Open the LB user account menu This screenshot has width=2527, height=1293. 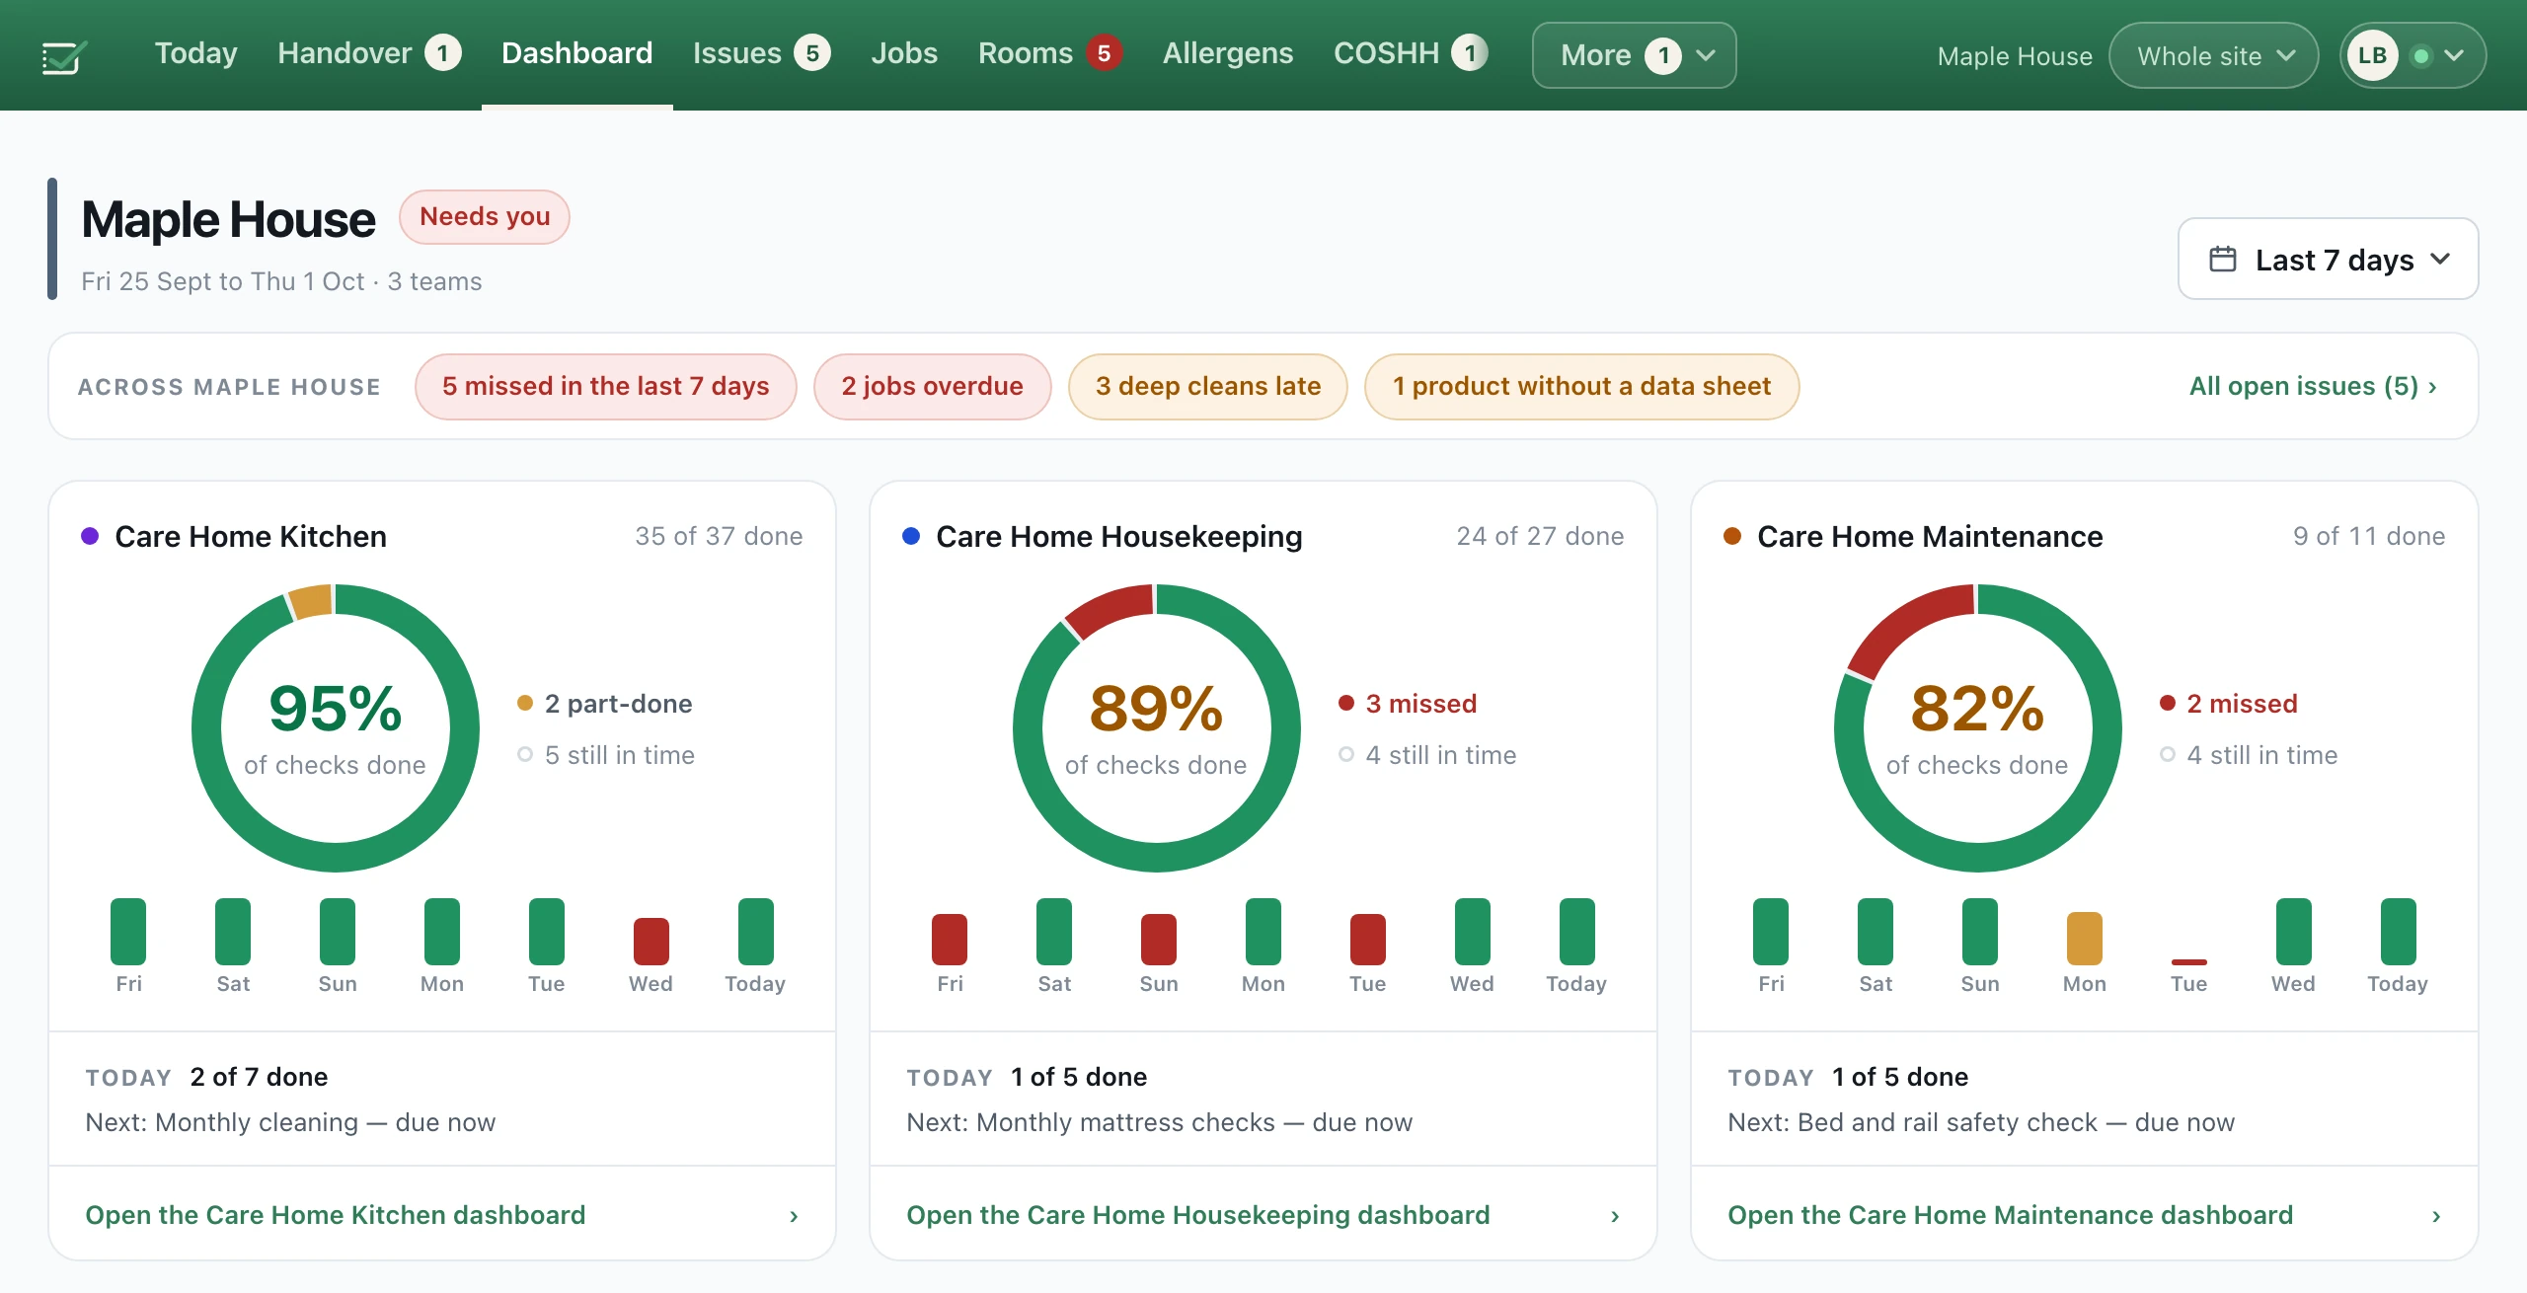pos(2412,55)
